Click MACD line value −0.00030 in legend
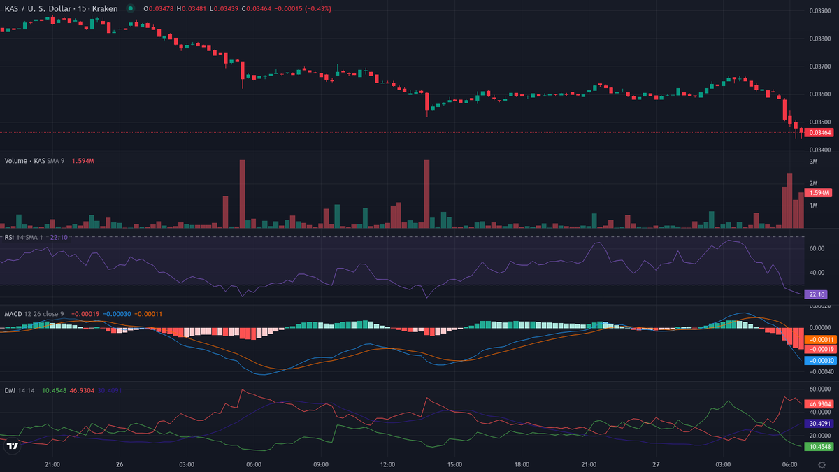This screenshot has width=839, height=472. point(116,314)
